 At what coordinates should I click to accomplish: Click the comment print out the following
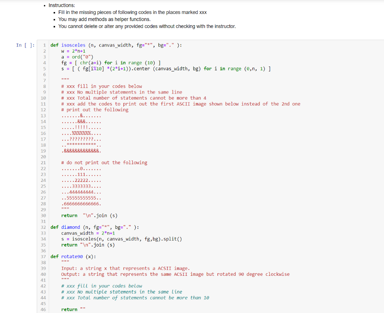86,110
